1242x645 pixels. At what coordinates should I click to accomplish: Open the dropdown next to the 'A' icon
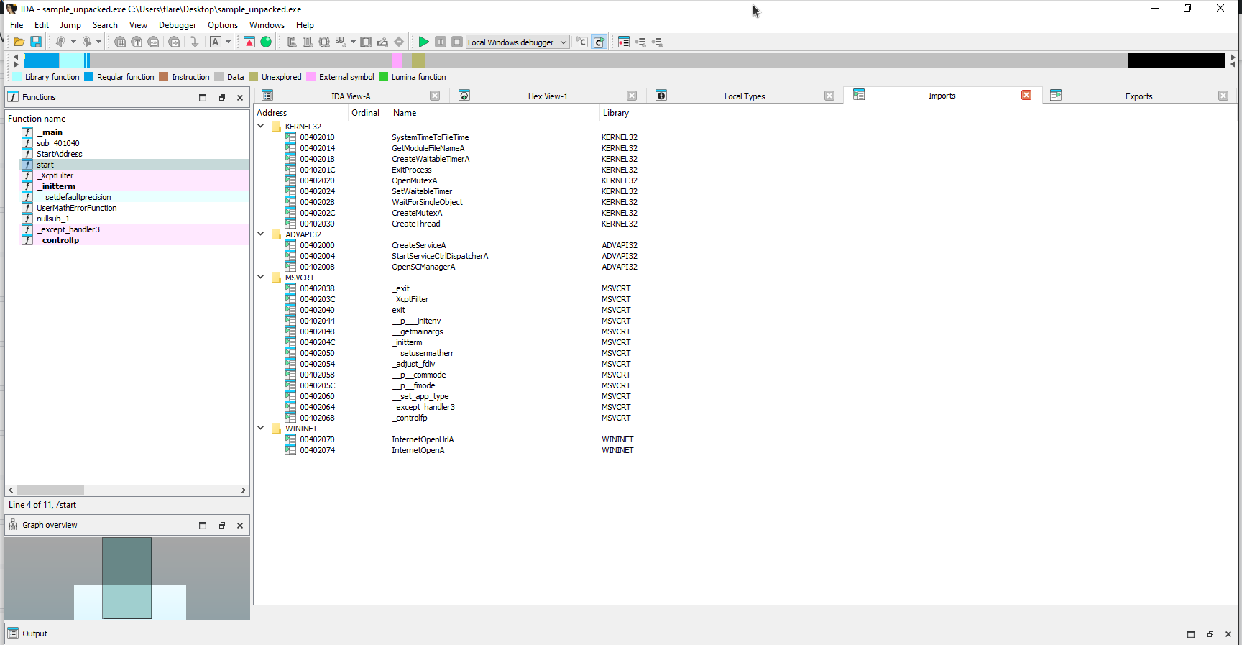(x=229, y=42)
